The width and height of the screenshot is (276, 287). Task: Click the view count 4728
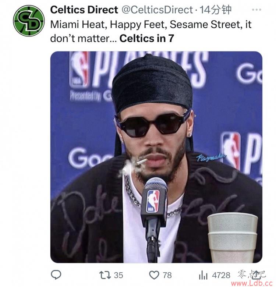point(221,275)
